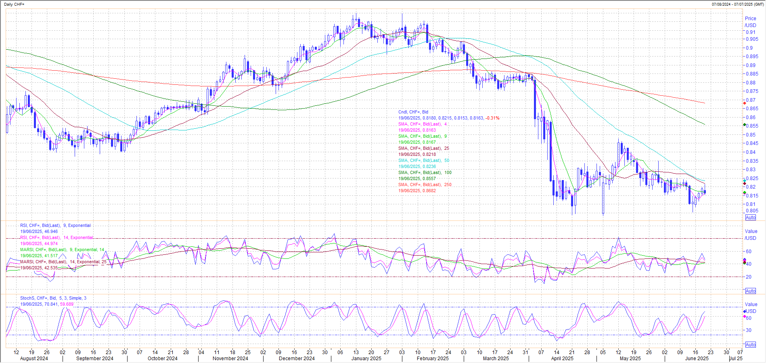The image size is (766, 363).
Task: Select the MARSI 9 Exponential 14 legend label
Action: [62, 250]
